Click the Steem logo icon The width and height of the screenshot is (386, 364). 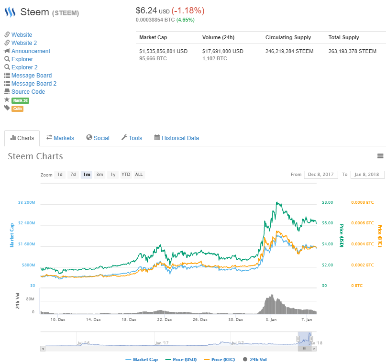coord(10,12)
